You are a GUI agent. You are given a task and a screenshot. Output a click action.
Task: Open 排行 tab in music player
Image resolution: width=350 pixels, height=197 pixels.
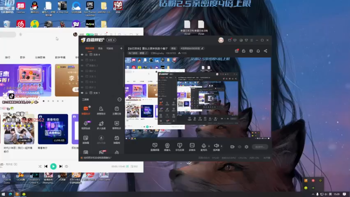[x=7, y=57]
